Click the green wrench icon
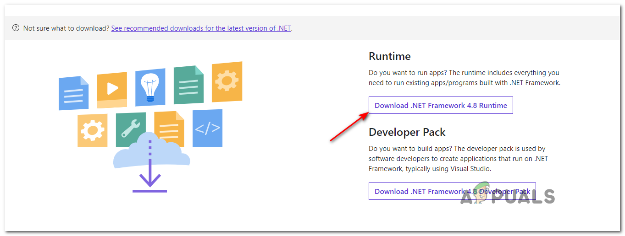 131,128
